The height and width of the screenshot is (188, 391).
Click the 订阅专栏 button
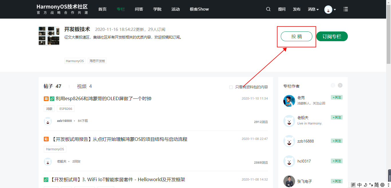(x=332, y=36)
